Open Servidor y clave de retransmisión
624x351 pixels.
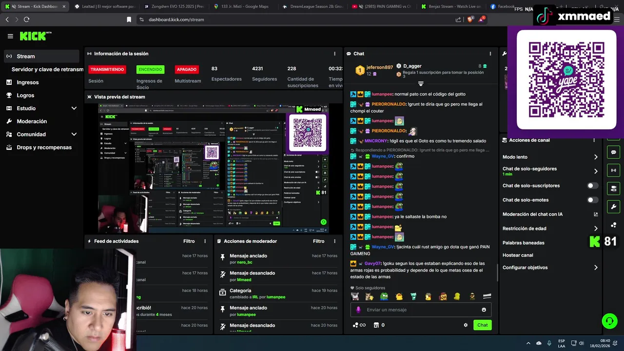[47, 69]
